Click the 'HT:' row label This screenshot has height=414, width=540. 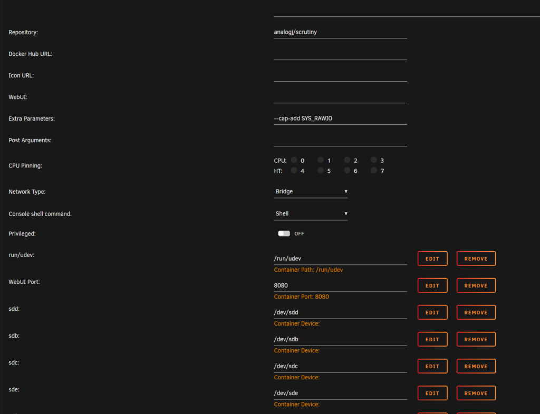[278, 171]
